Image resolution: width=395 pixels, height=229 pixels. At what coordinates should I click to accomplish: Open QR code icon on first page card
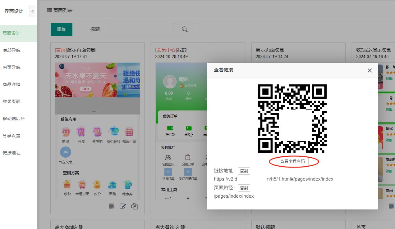point(112,206)
